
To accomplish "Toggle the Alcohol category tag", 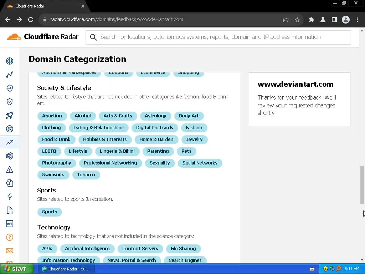I will (x=83, y=116).
